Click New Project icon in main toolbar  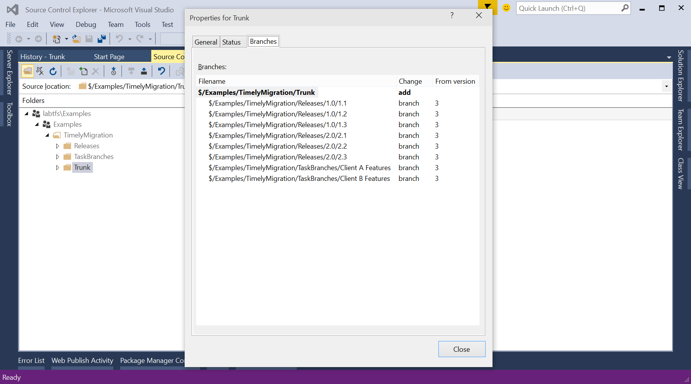tap(56, 39)
